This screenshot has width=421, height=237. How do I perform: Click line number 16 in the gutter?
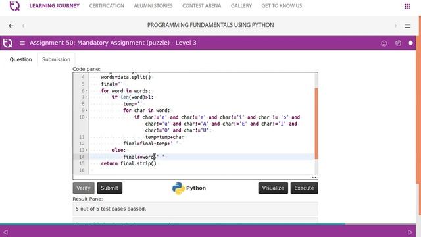click(x=82, y=170)
